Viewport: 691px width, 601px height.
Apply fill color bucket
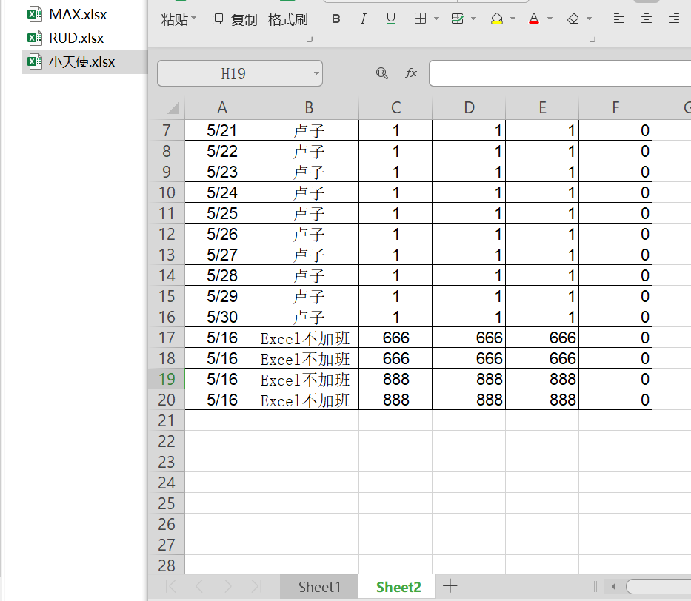497,19
